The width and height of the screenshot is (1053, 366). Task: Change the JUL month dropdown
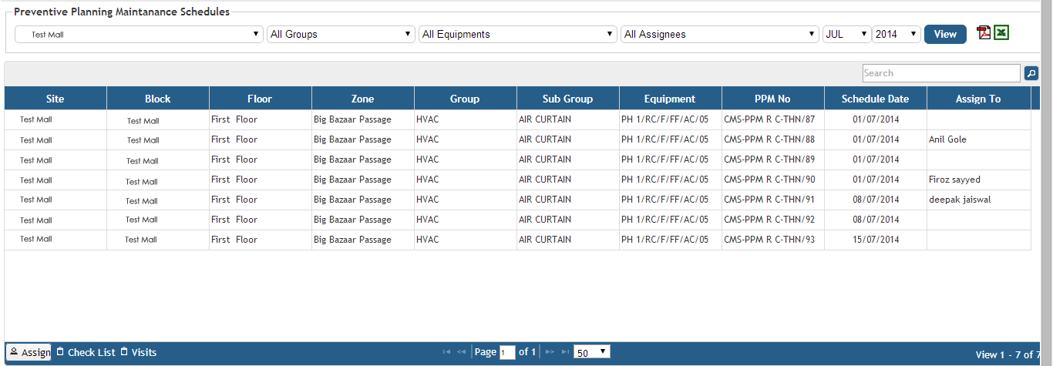coord(846,35)
